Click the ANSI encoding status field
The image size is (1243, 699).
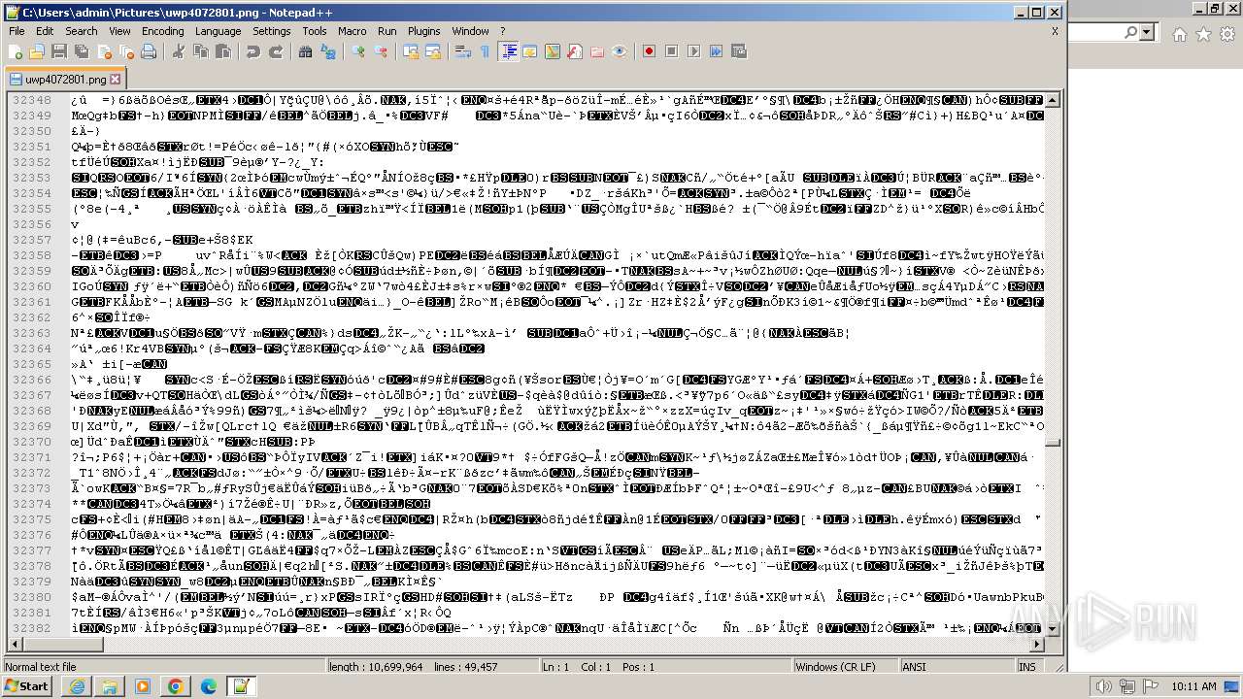click(957, 667)
